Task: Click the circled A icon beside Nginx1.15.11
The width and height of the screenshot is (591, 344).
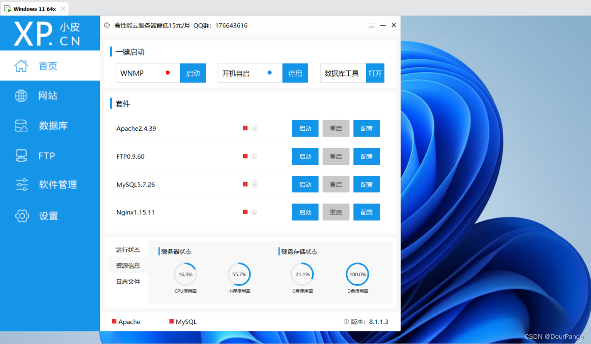Action: point(254,212)
